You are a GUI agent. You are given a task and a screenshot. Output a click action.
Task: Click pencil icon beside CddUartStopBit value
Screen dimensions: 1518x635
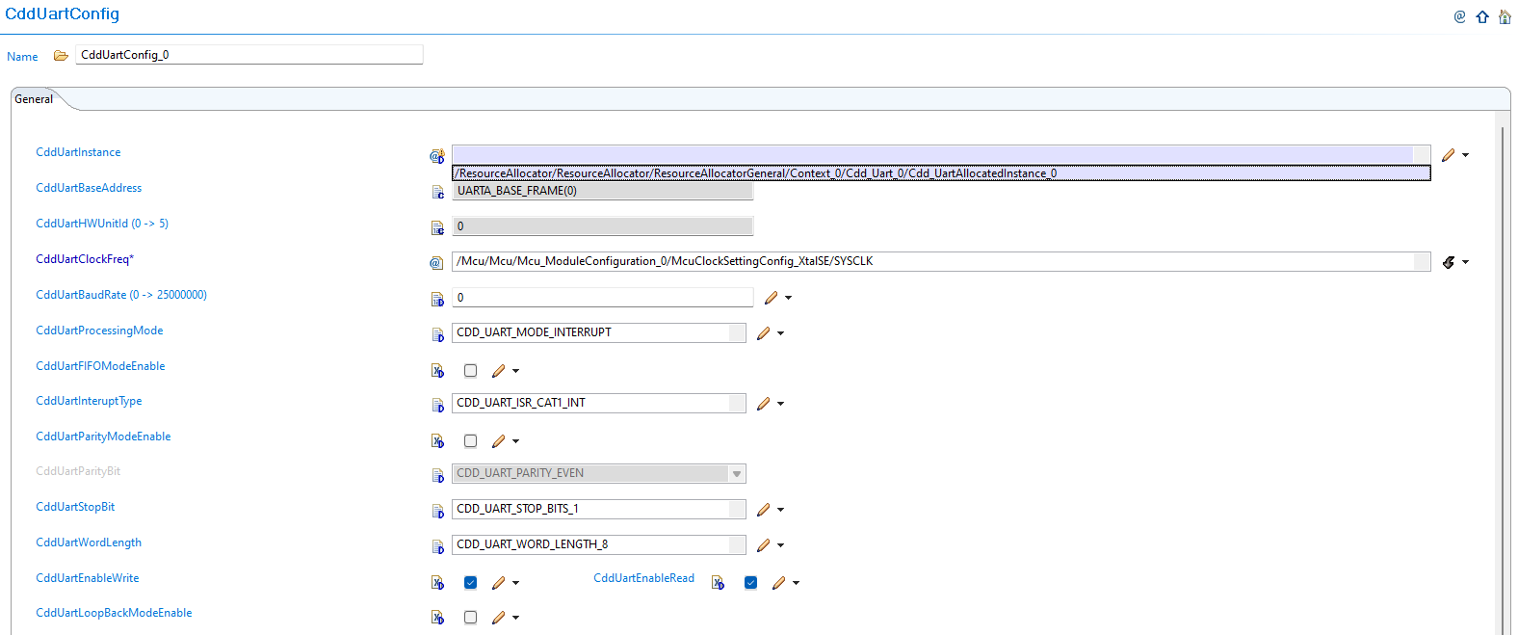click(763, 510)
